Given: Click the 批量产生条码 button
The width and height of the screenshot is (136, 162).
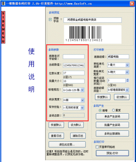Looking at the screenshot, I should tap(112, 125).
